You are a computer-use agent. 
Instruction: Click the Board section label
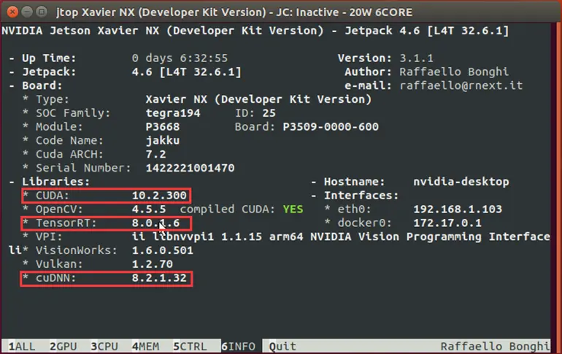tap(42, 85)
